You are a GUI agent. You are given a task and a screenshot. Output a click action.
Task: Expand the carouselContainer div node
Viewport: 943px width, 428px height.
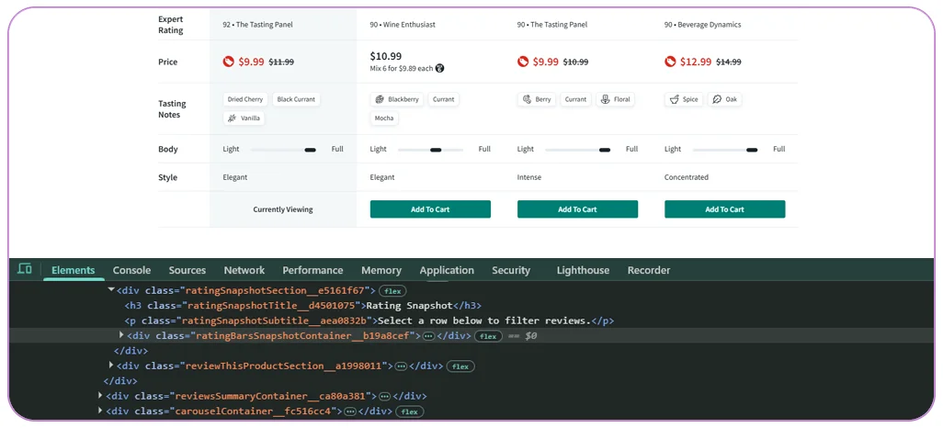(100, 411)
